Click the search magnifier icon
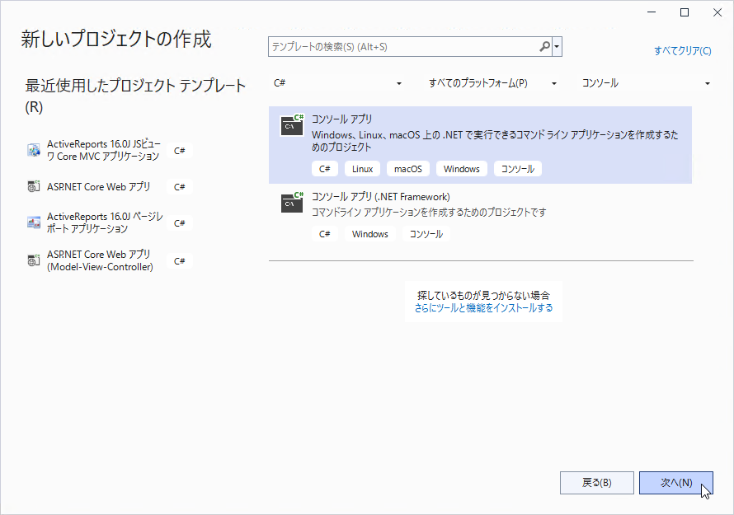The image size is (734, 515). (544, 47)
